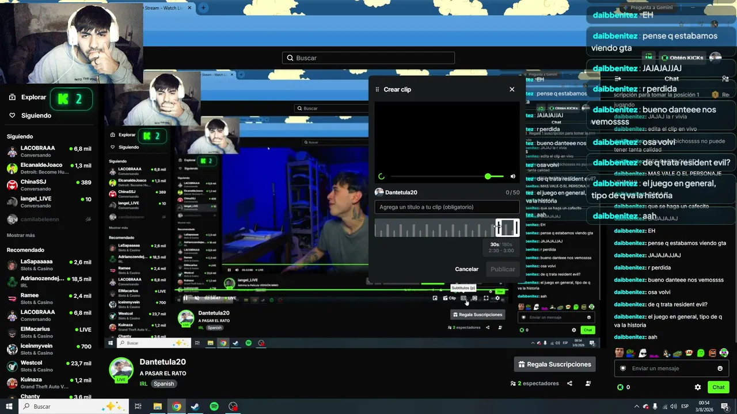The height and width of the screenshot is (414, 737).
Task: Open iangel_LIVE channel in the main sidebar
Action: pyautogui.click(x=49, y=202)
